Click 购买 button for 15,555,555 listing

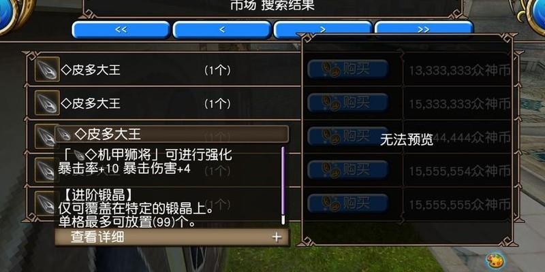pyautogui.click(x=347, y=203)
